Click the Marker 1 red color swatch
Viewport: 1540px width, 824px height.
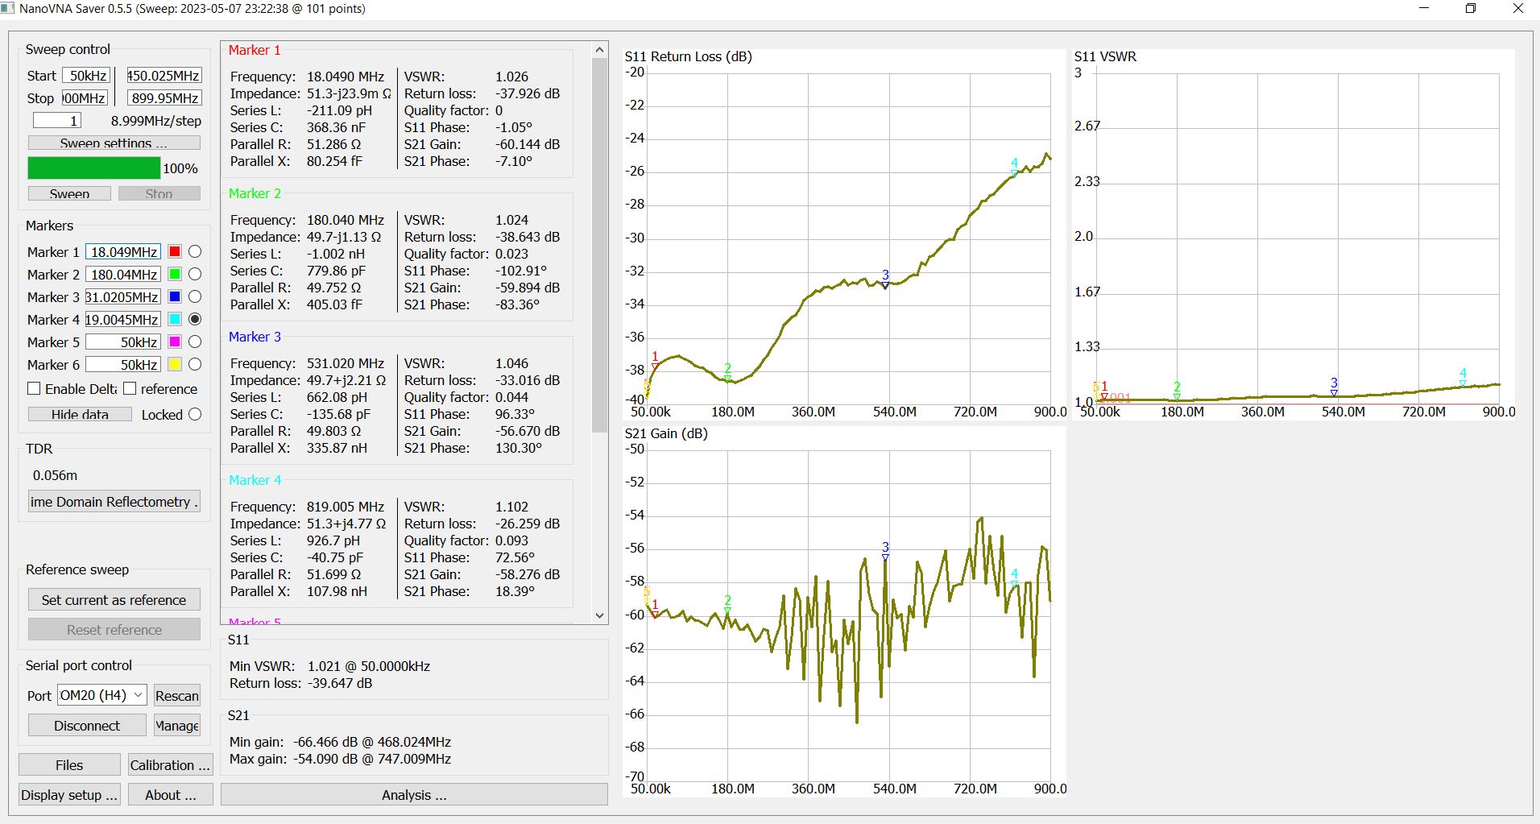[174, 252]
